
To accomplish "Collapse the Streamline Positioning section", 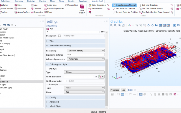I will tap(76, 45).
